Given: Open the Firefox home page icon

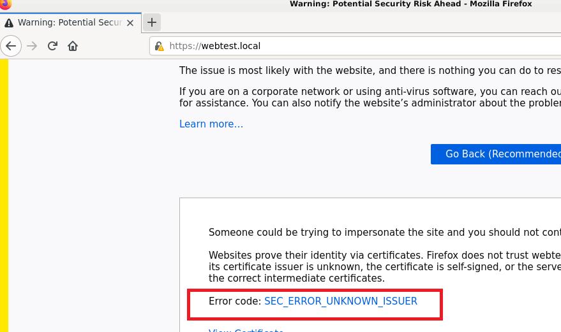Looking at the screenshot, I should tap(73, 46).
